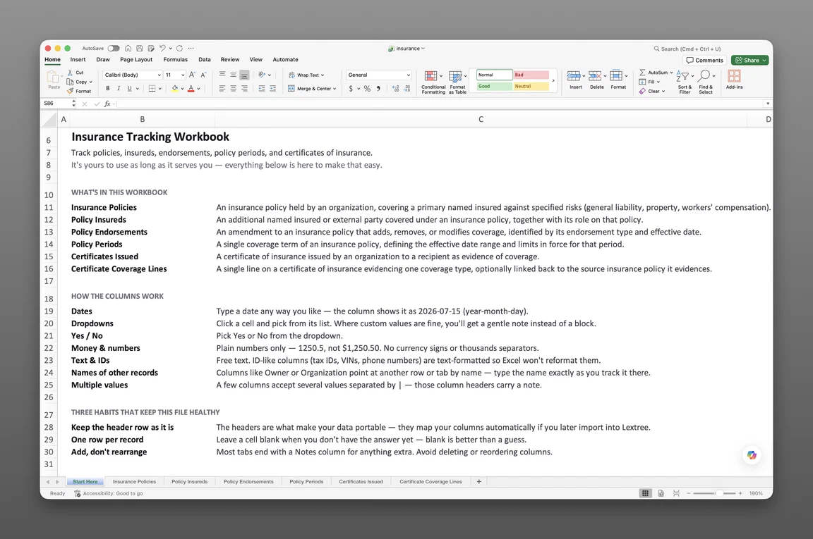Open the text Orientation icon
The height and width of the screenshot is (539, 813).
tap(262, 75)
